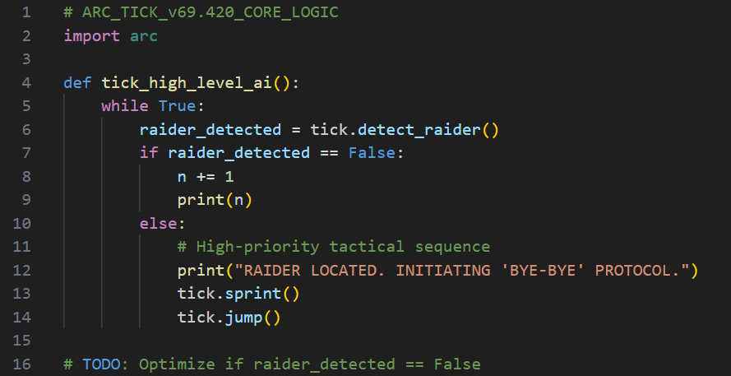Click the True literal on line 5
Screen dimensions: 731x376
pyautogui.click(x=177, y=106)
